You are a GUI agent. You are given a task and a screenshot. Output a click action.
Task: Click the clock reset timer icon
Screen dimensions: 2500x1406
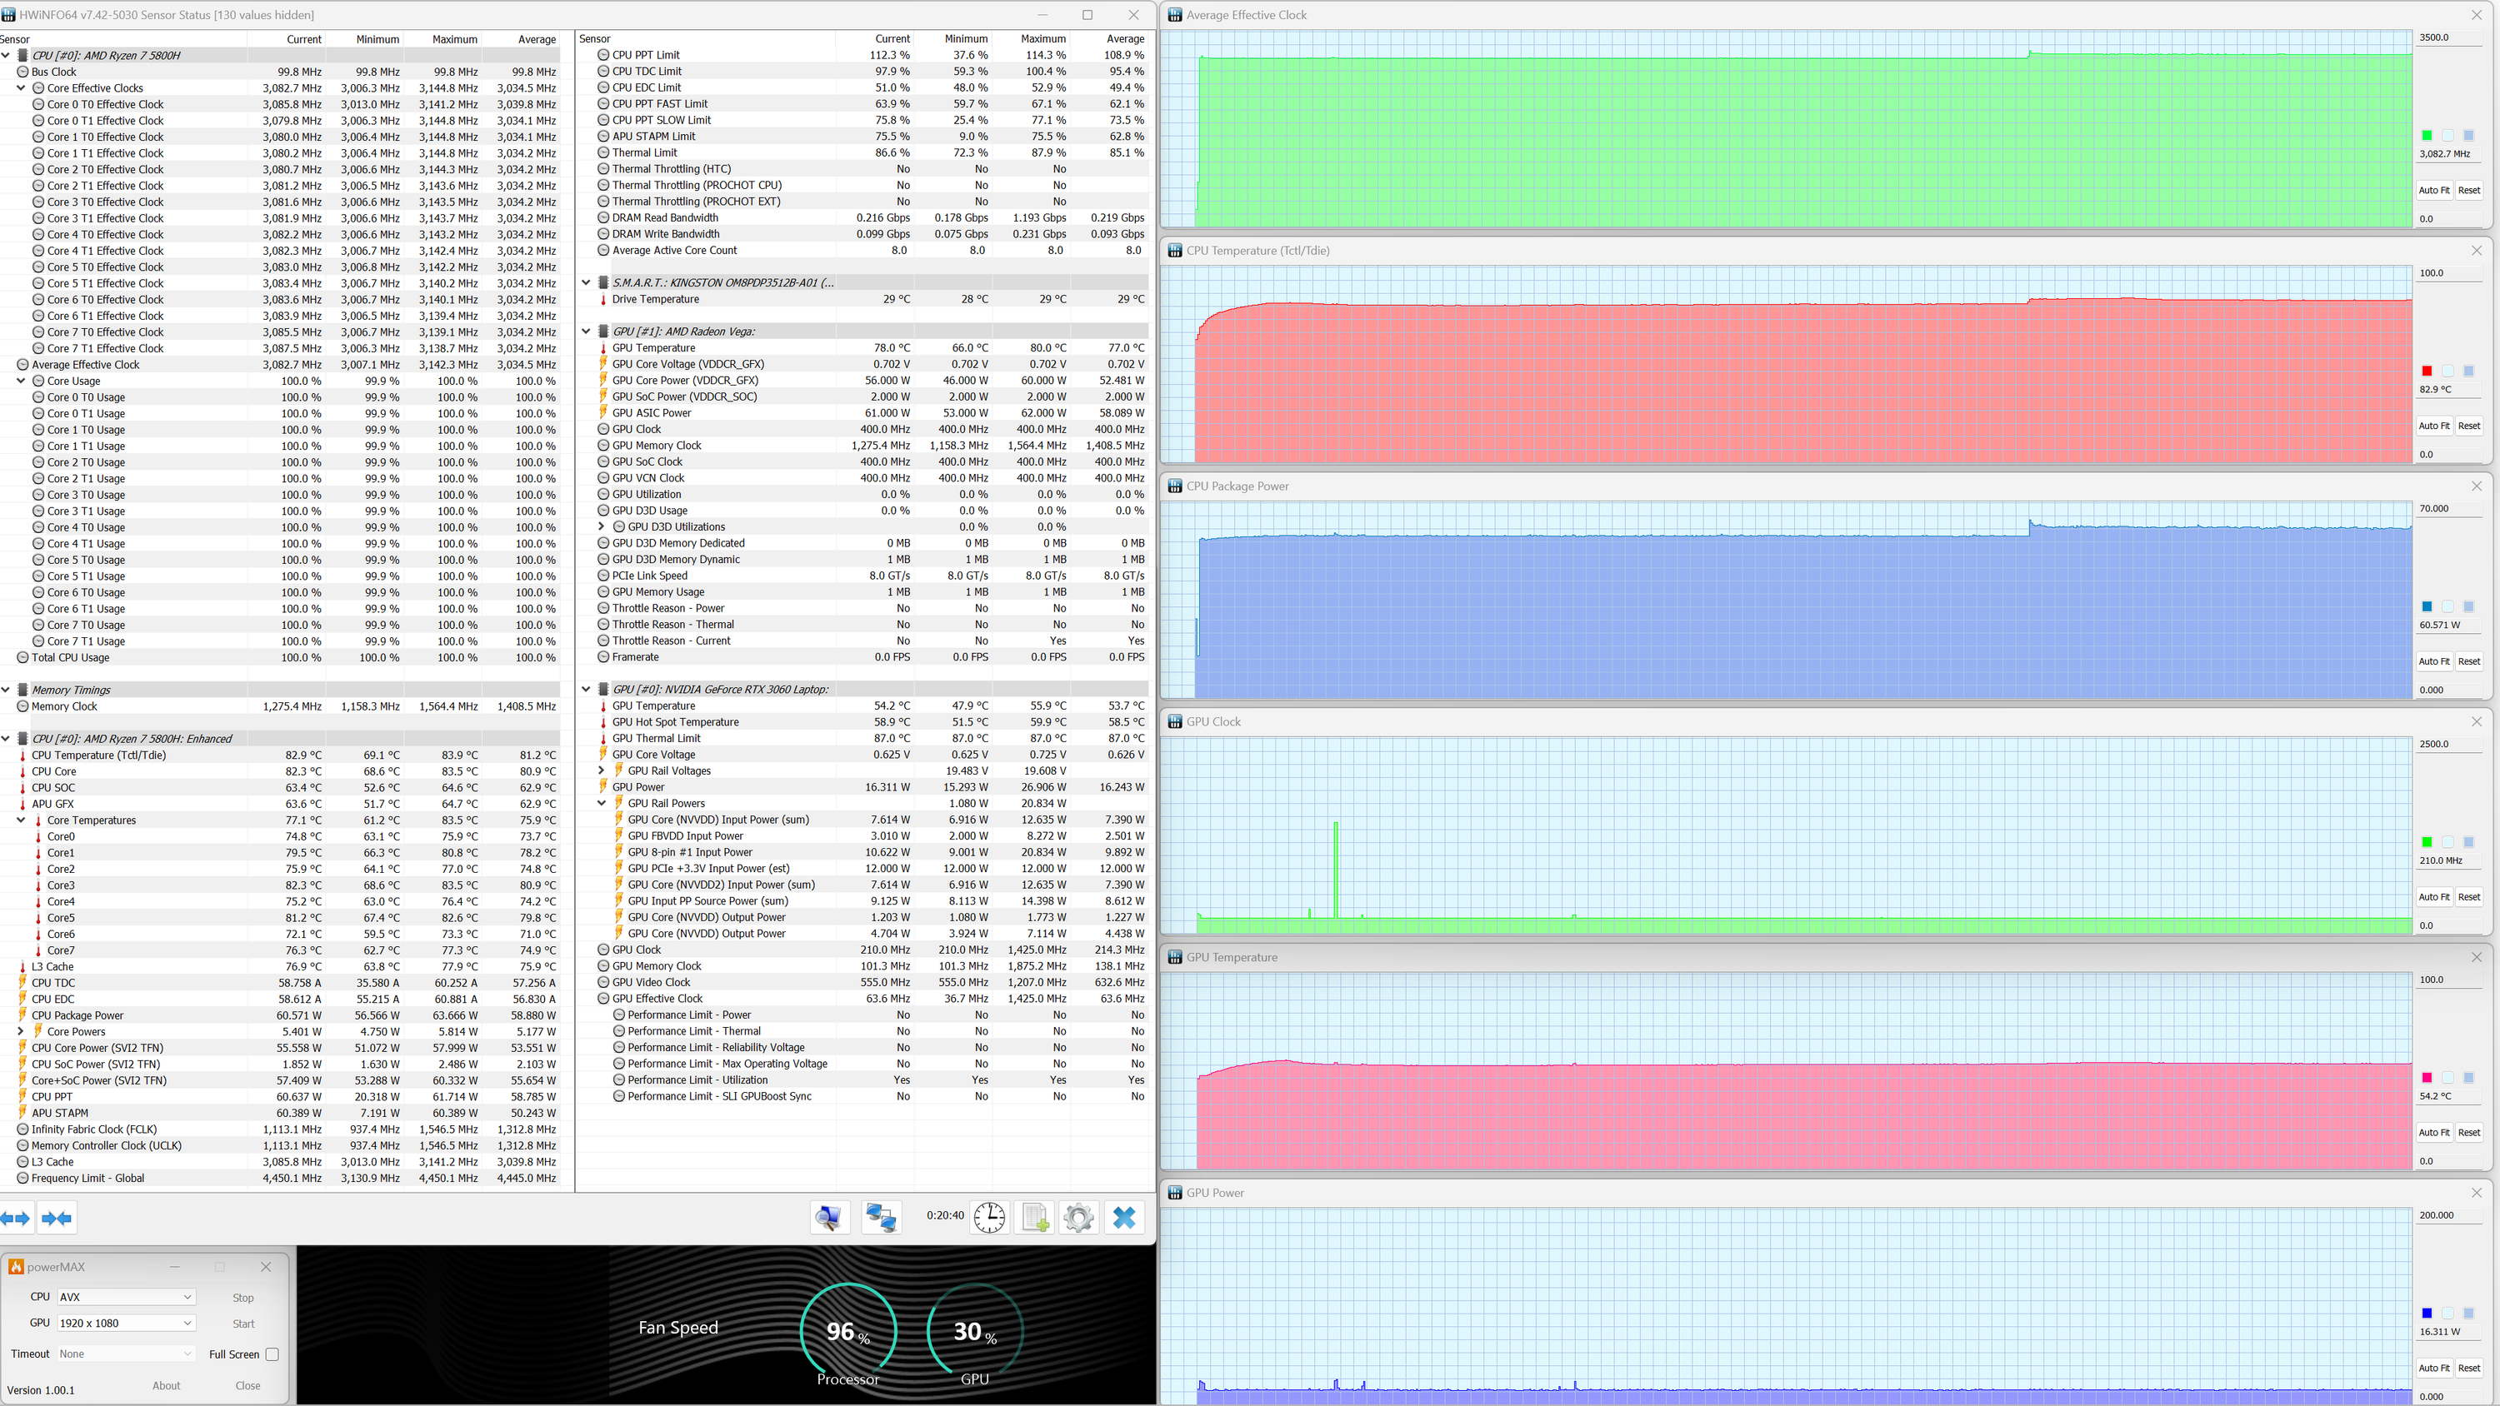click(x=989, y=1217)
